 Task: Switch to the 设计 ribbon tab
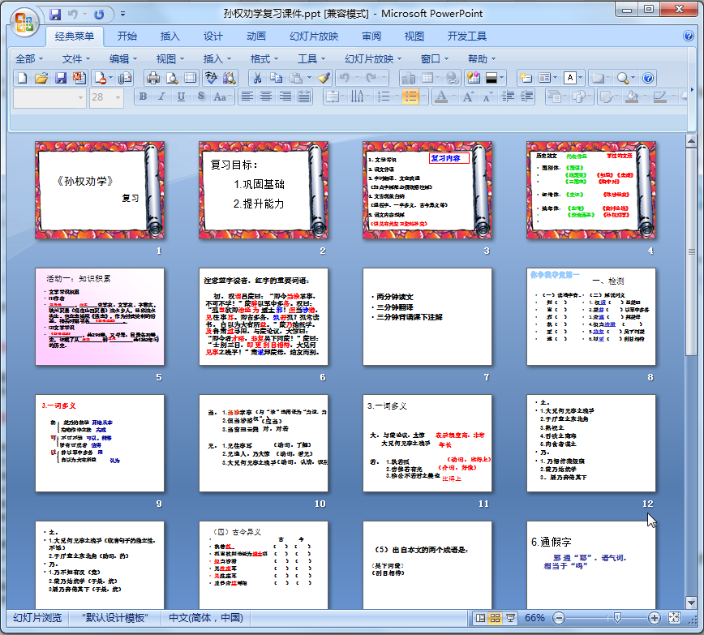[212, 36]
